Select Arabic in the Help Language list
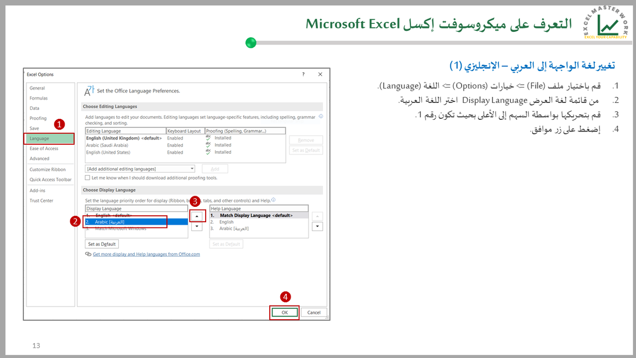This screenshot has height=358, width=636. [x=259, y=229]
